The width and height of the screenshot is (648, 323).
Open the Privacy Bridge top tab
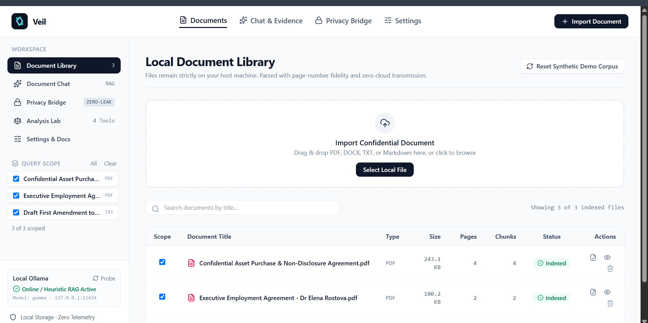(x=343, y=21)
